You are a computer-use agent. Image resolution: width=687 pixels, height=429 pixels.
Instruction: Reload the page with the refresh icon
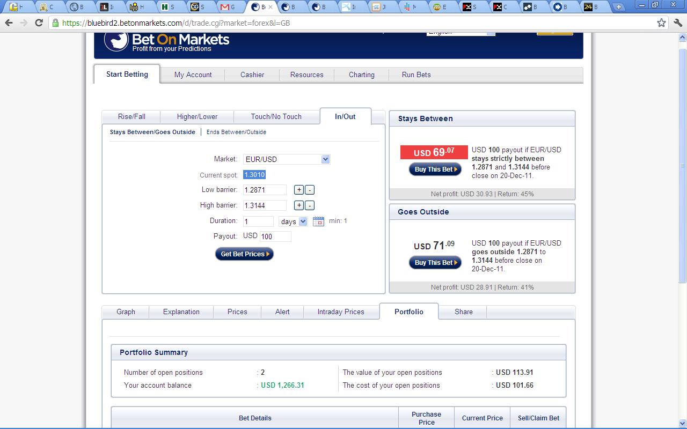click(39, 23)
